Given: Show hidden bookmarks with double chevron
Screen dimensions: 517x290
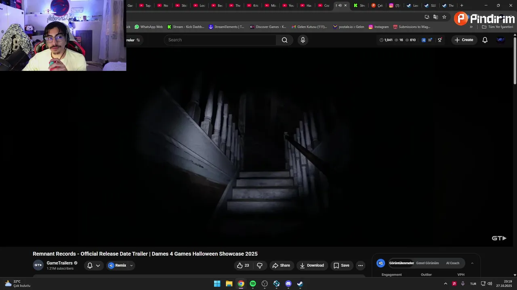Looking at the screenshot, I should pos(471,27).
